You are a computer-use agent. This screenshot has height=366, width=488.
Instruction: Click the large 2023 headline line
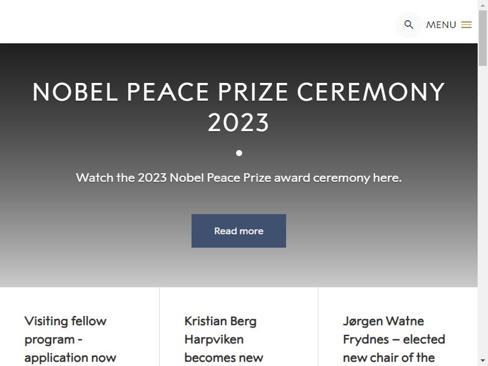(239, 123)
